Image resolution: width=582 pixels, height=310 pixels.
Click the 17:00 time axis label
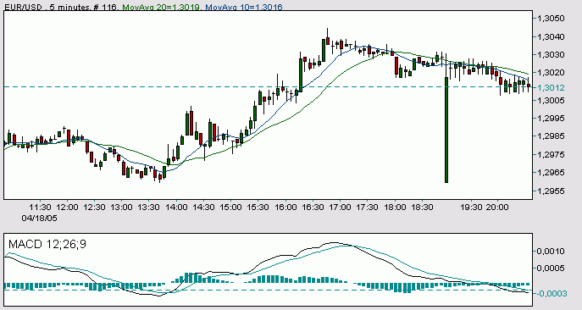click(x=340, y=208)
